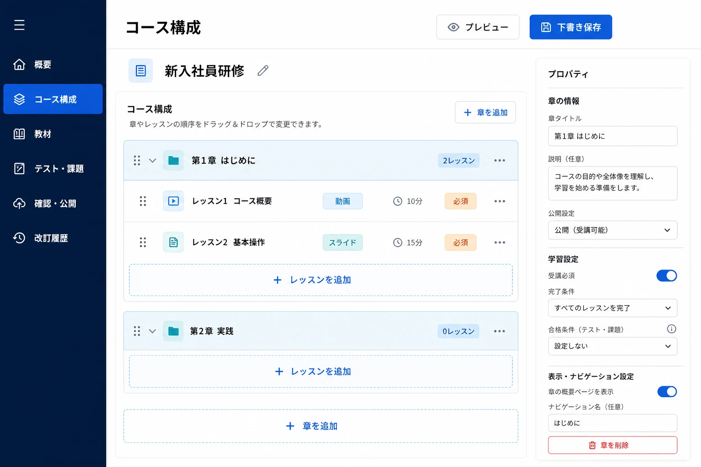The image size is (701, 467).
Task: Open 教材 in sidebar
Action: 53,134
